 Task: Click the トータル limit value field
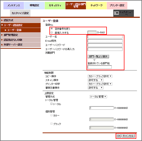tap(102, 108)
